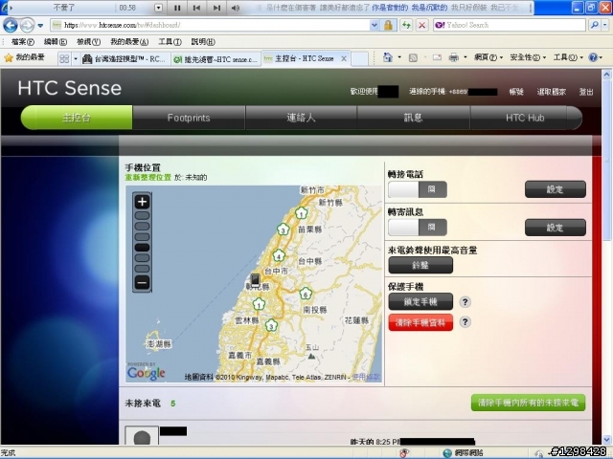Open media toolbar time dropdown
The width and height of the screenshot is (613, 459).
pos(158,8)
